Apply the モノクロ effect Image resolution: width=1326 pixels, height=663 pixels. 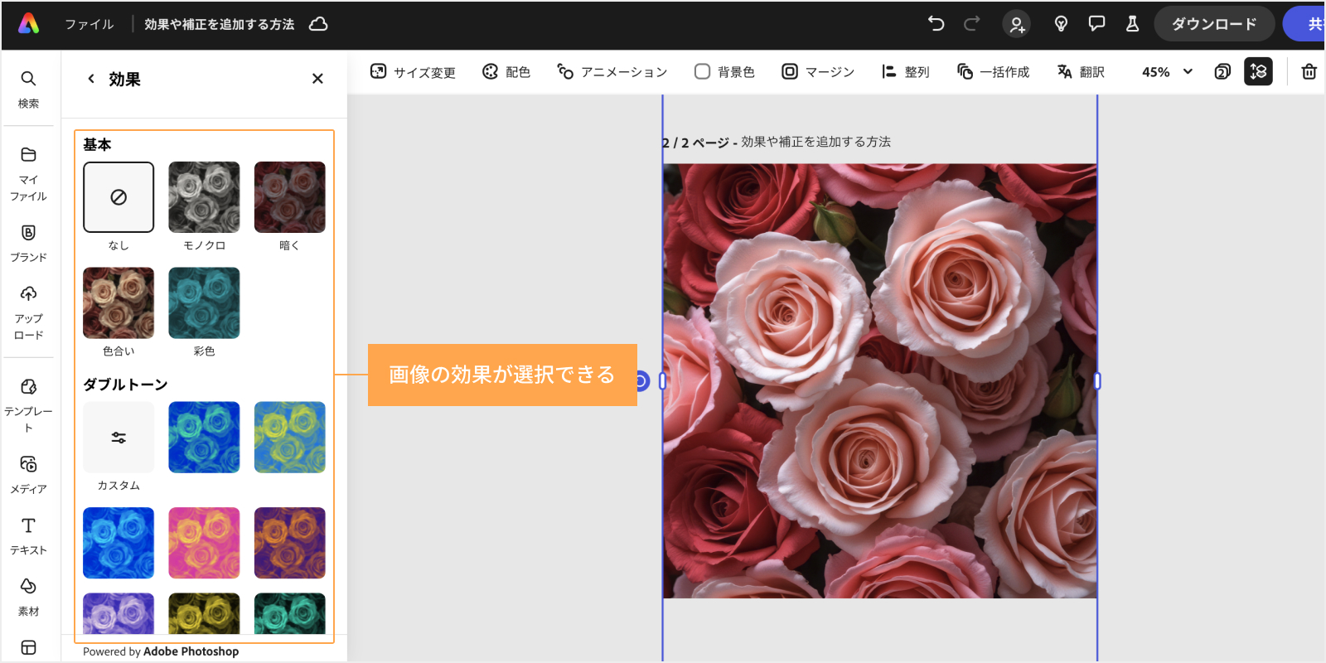coord(204,197)
